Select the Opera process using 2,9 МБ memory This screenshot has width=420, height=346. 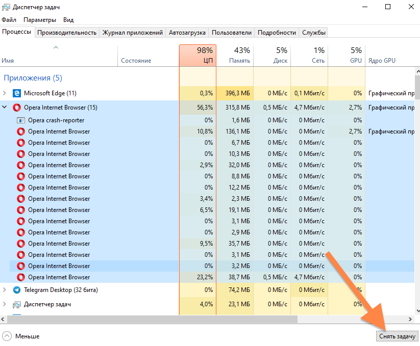click(207, 232)
